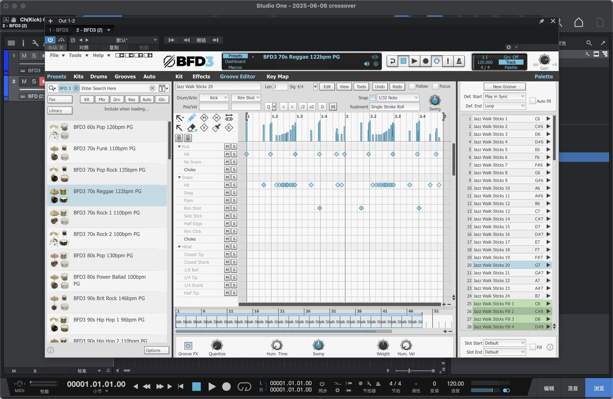Image resolution: width=613 pixels, height=399 pixels.
Task: Open the Sig time signature dropdown arrow
Action: (x=315, y=87)
